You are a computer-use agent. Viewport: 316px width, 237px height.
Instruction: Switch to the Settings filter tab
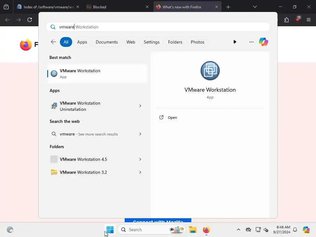point(151,42)
